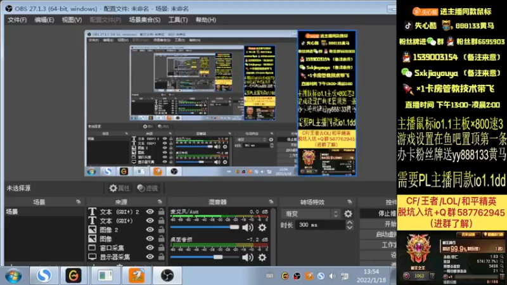Screen dimensions: 507x285
Task: Open the 文件(F) menu
Action: point(17,20)
